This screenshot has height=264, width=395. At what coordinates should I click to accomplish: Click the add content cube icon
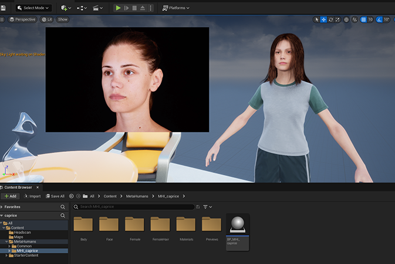pyautogui.click(x=65, y=8)
